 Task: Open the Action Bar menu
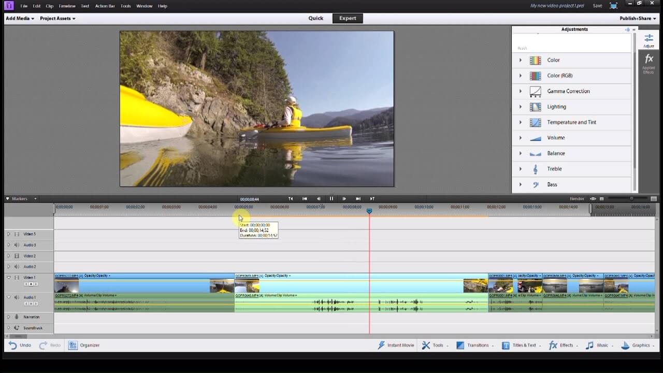pyautogui.click(x=105, y=6)
